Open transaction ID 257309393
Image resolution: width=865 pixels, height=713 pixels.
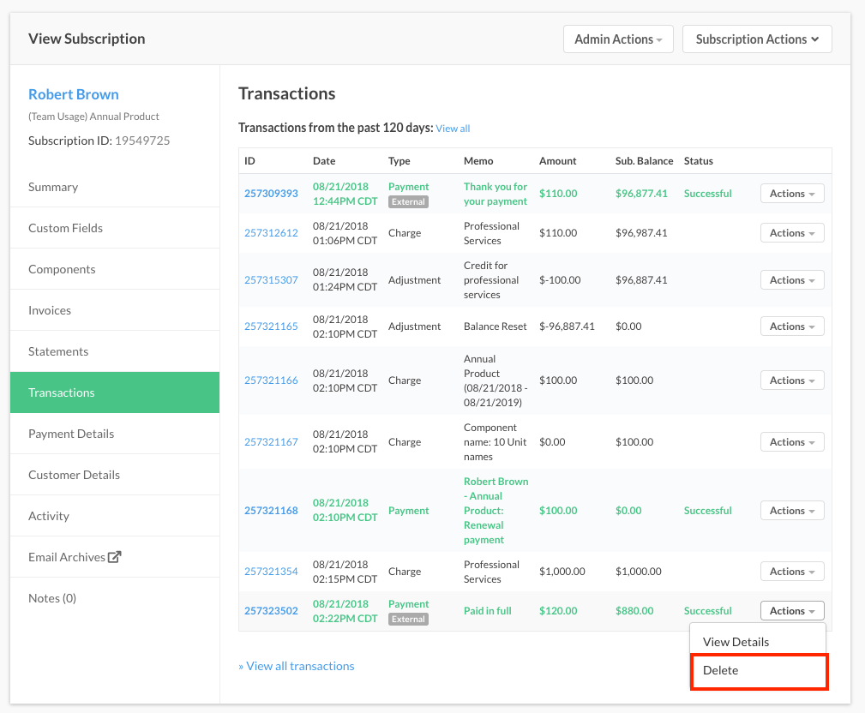pyautogui.click(x=271, y=194)
